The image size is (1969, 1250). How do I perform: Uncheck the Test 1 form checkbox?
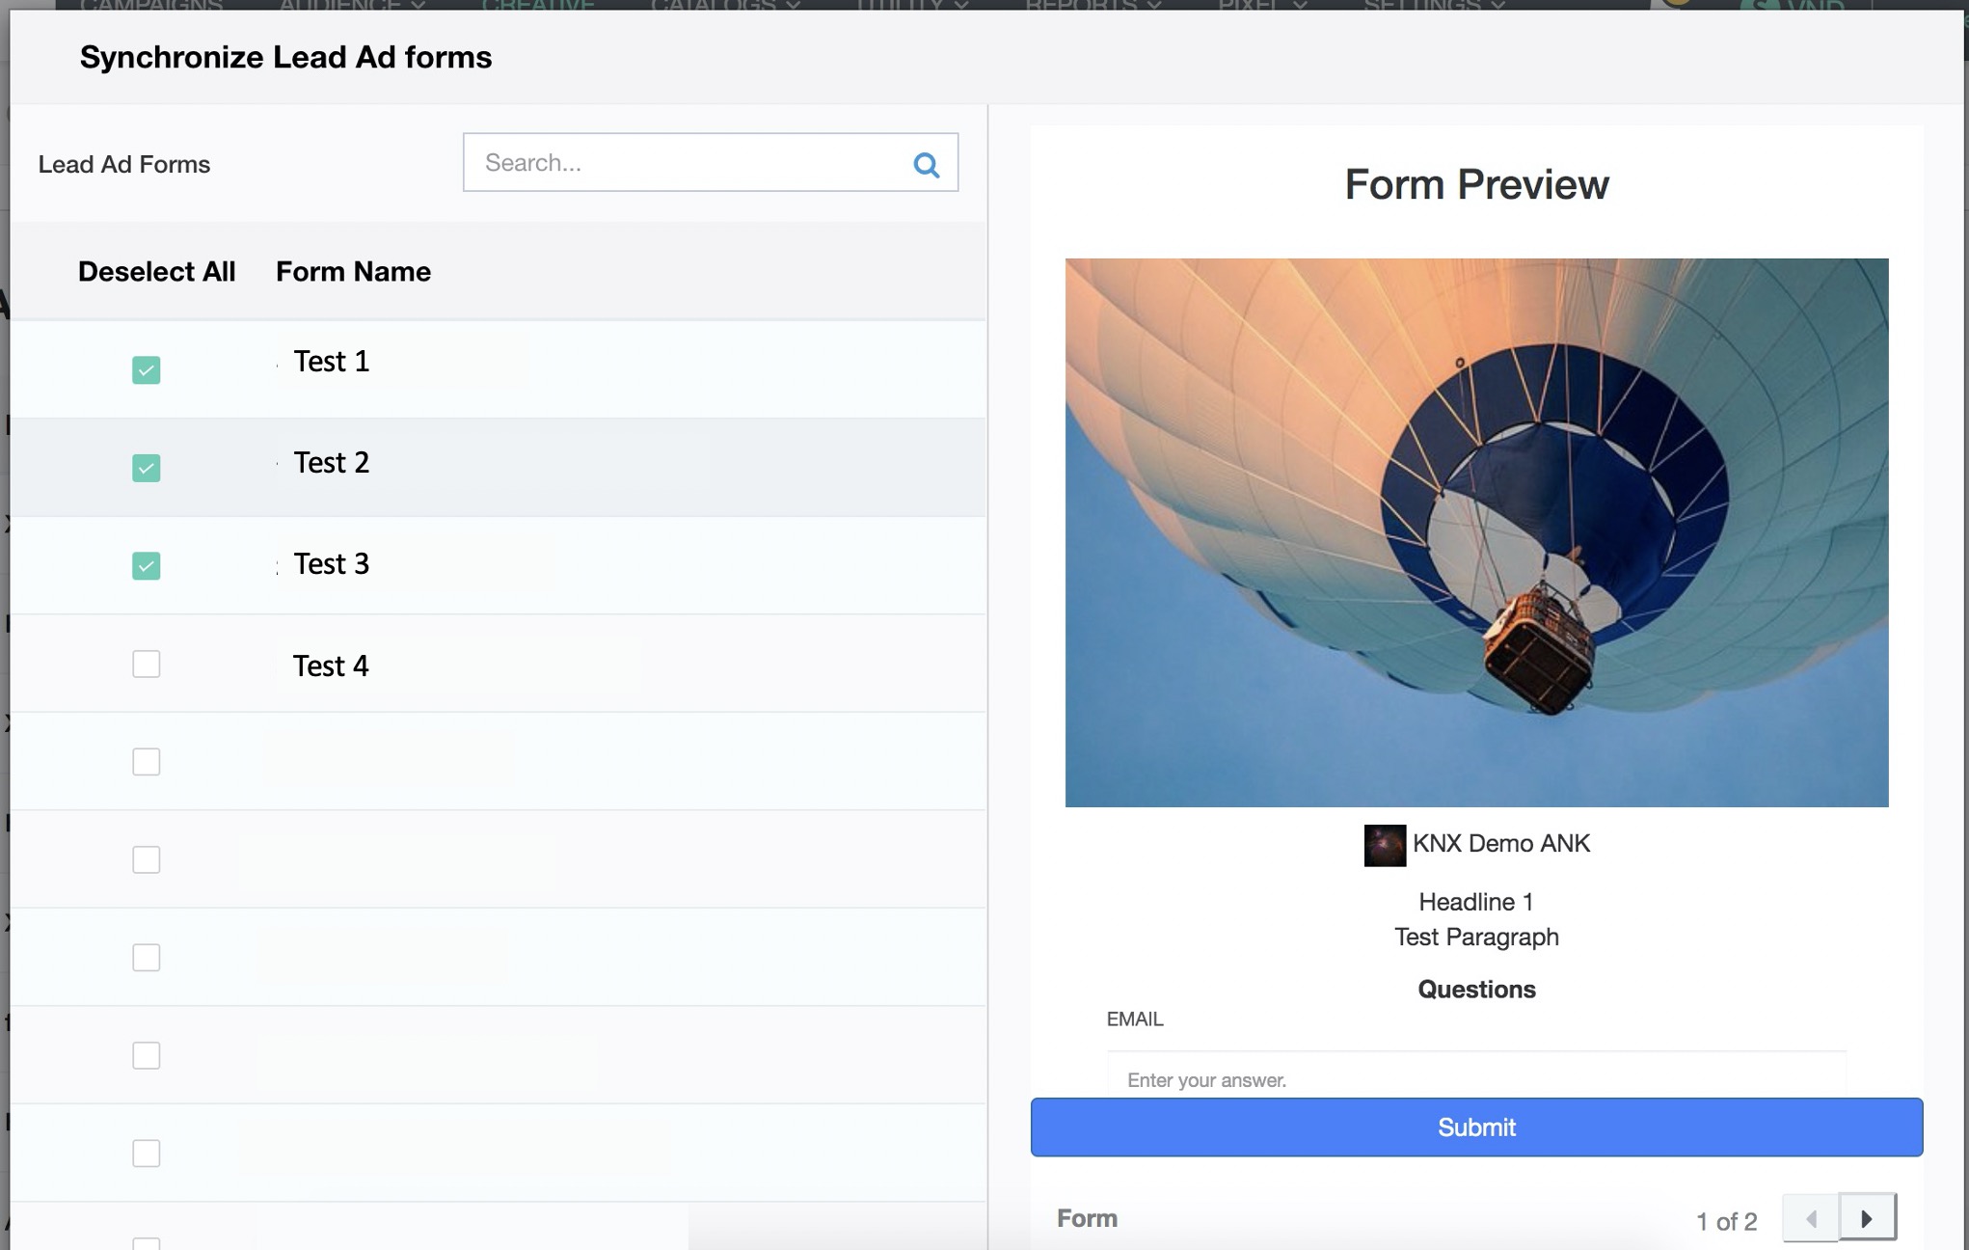tap(147, 370)
